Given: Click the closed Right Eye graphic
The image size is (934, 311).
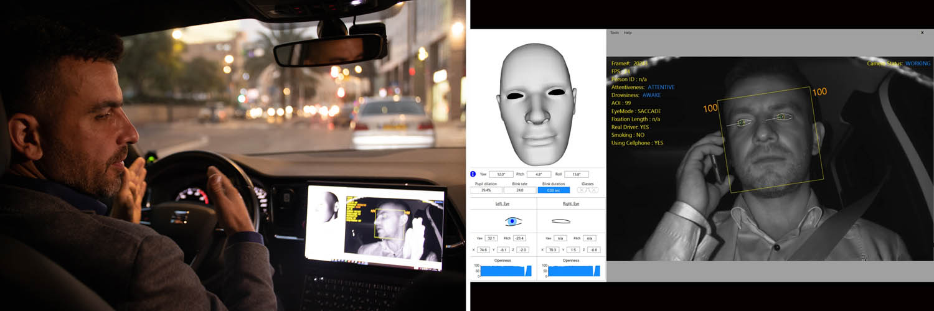Looking at the screenshot, I should [561, 221].
